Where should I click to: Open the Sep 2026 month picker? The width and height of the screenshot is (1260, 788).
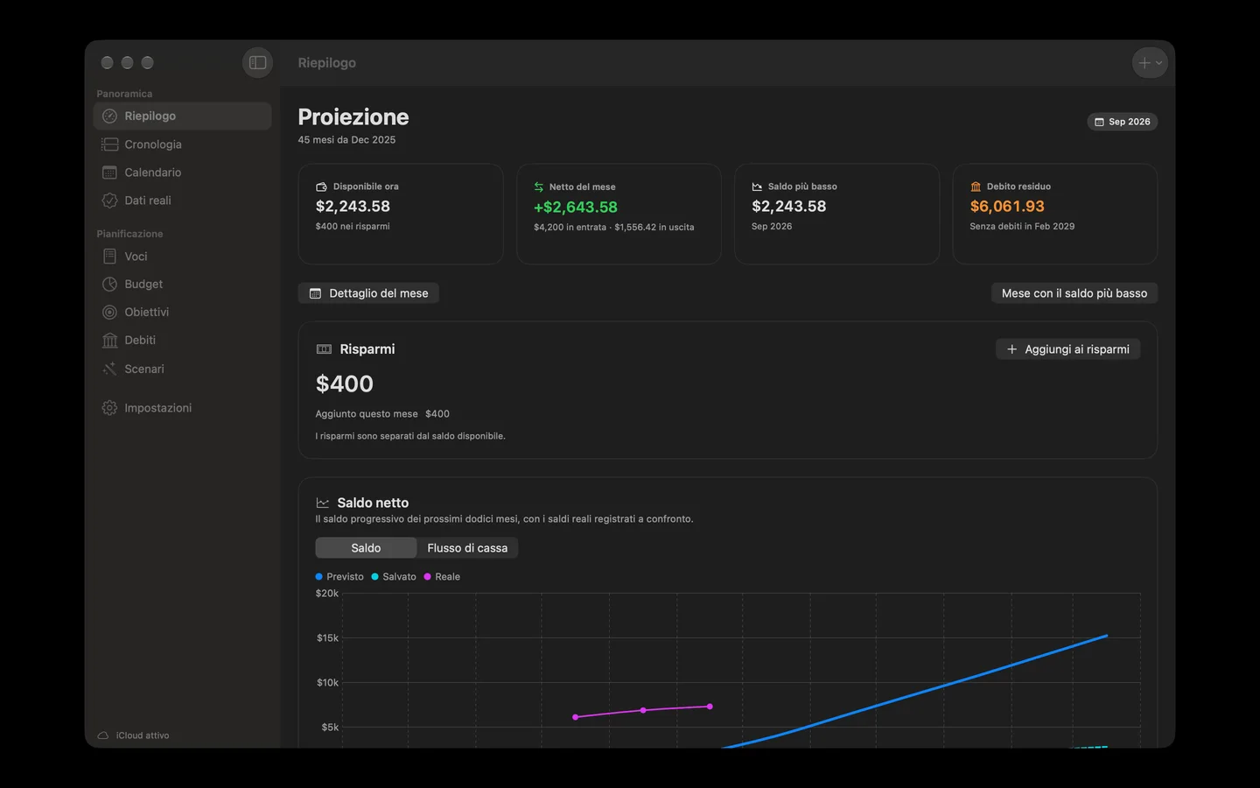1122,122
